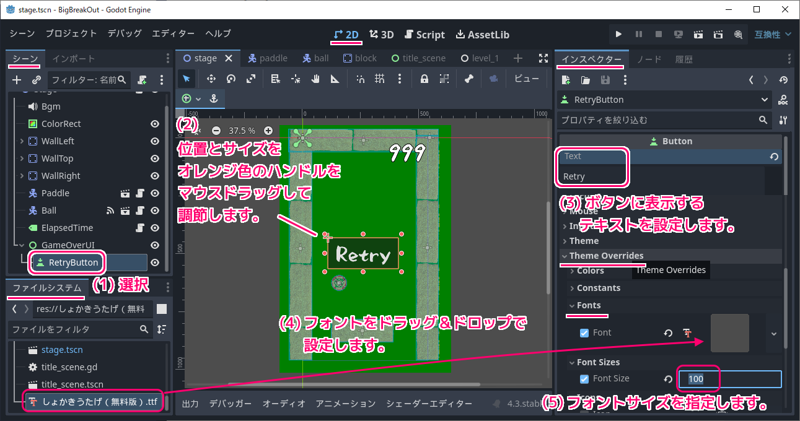Viewport: 800px width, 421px height.
Task: Select the Select Mode arrow tool
Action: click(x=187, y=79)
